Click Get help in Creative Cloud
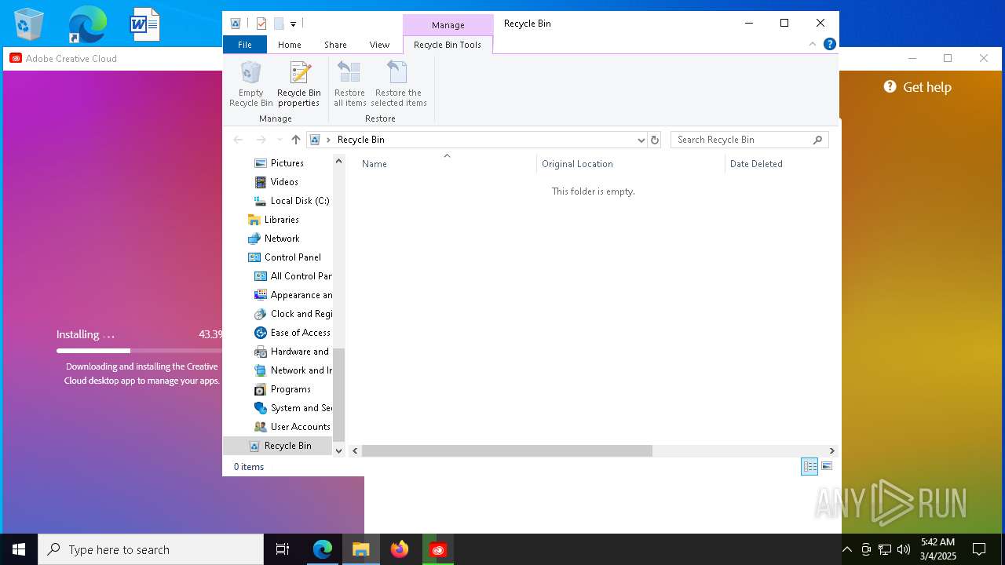 917,87
